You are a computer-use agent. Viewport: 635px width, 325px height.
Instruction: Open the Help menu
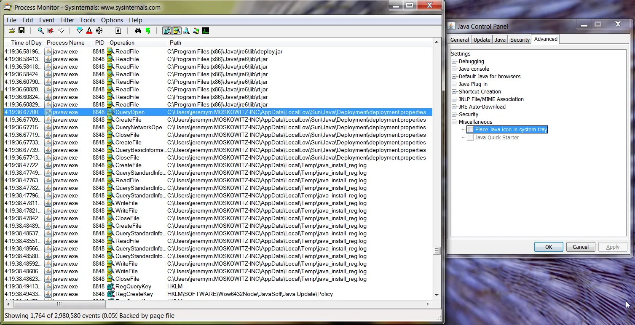tap(136, 20)
